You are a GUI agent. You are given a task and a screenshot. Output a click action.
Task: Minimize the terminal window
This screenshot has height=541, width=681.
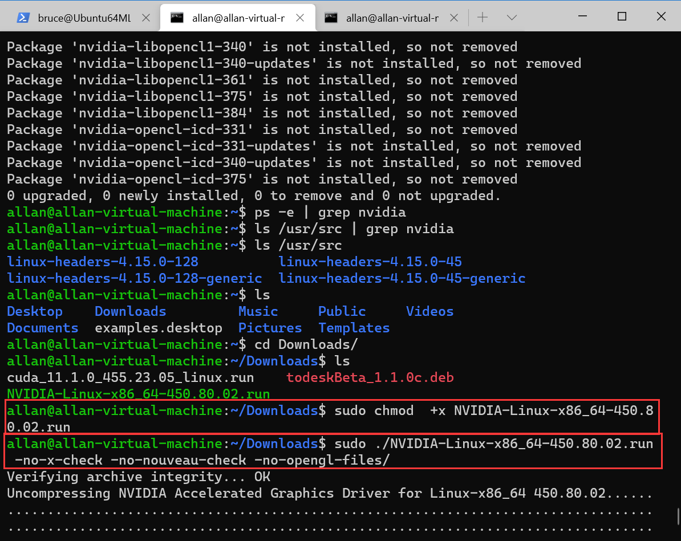click(583, 16)
